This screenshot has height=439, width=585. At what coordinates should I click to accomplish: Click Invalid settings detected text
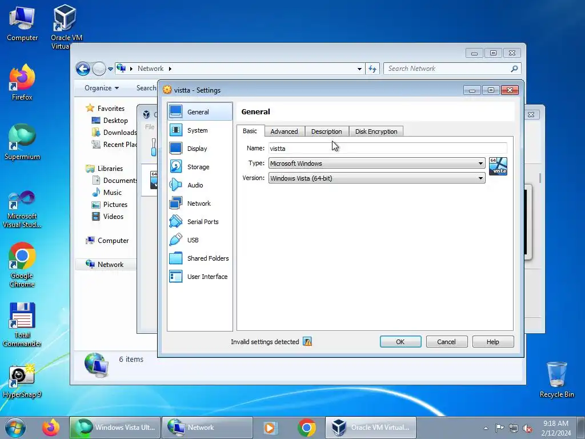(x=265, y=342)
